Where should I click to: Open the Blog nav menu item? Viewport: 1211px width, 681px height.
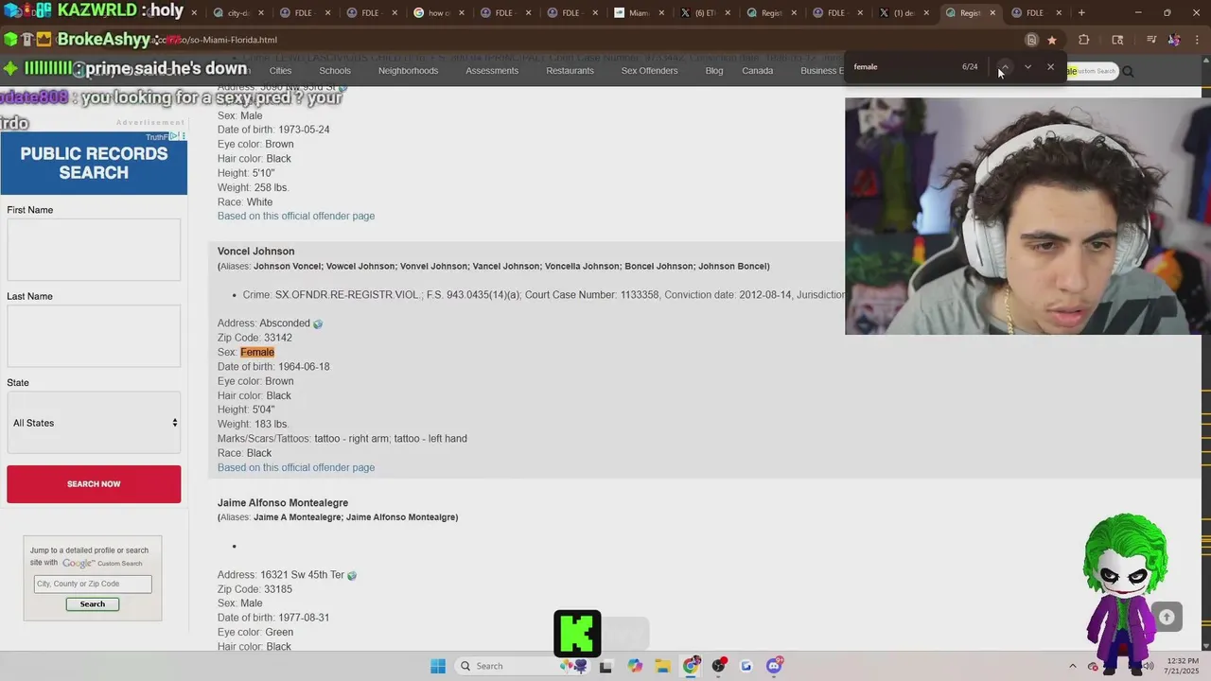(x=714, y=71)
